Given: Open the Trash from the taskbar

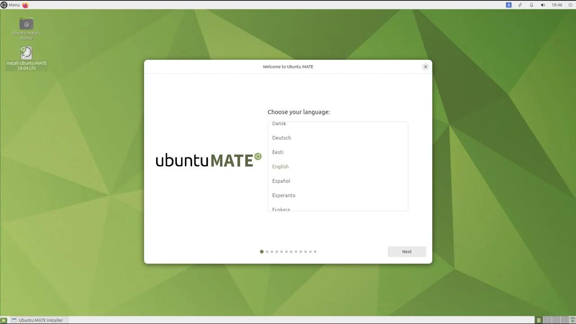Looking at the screenshot, I should pos(572,320).
